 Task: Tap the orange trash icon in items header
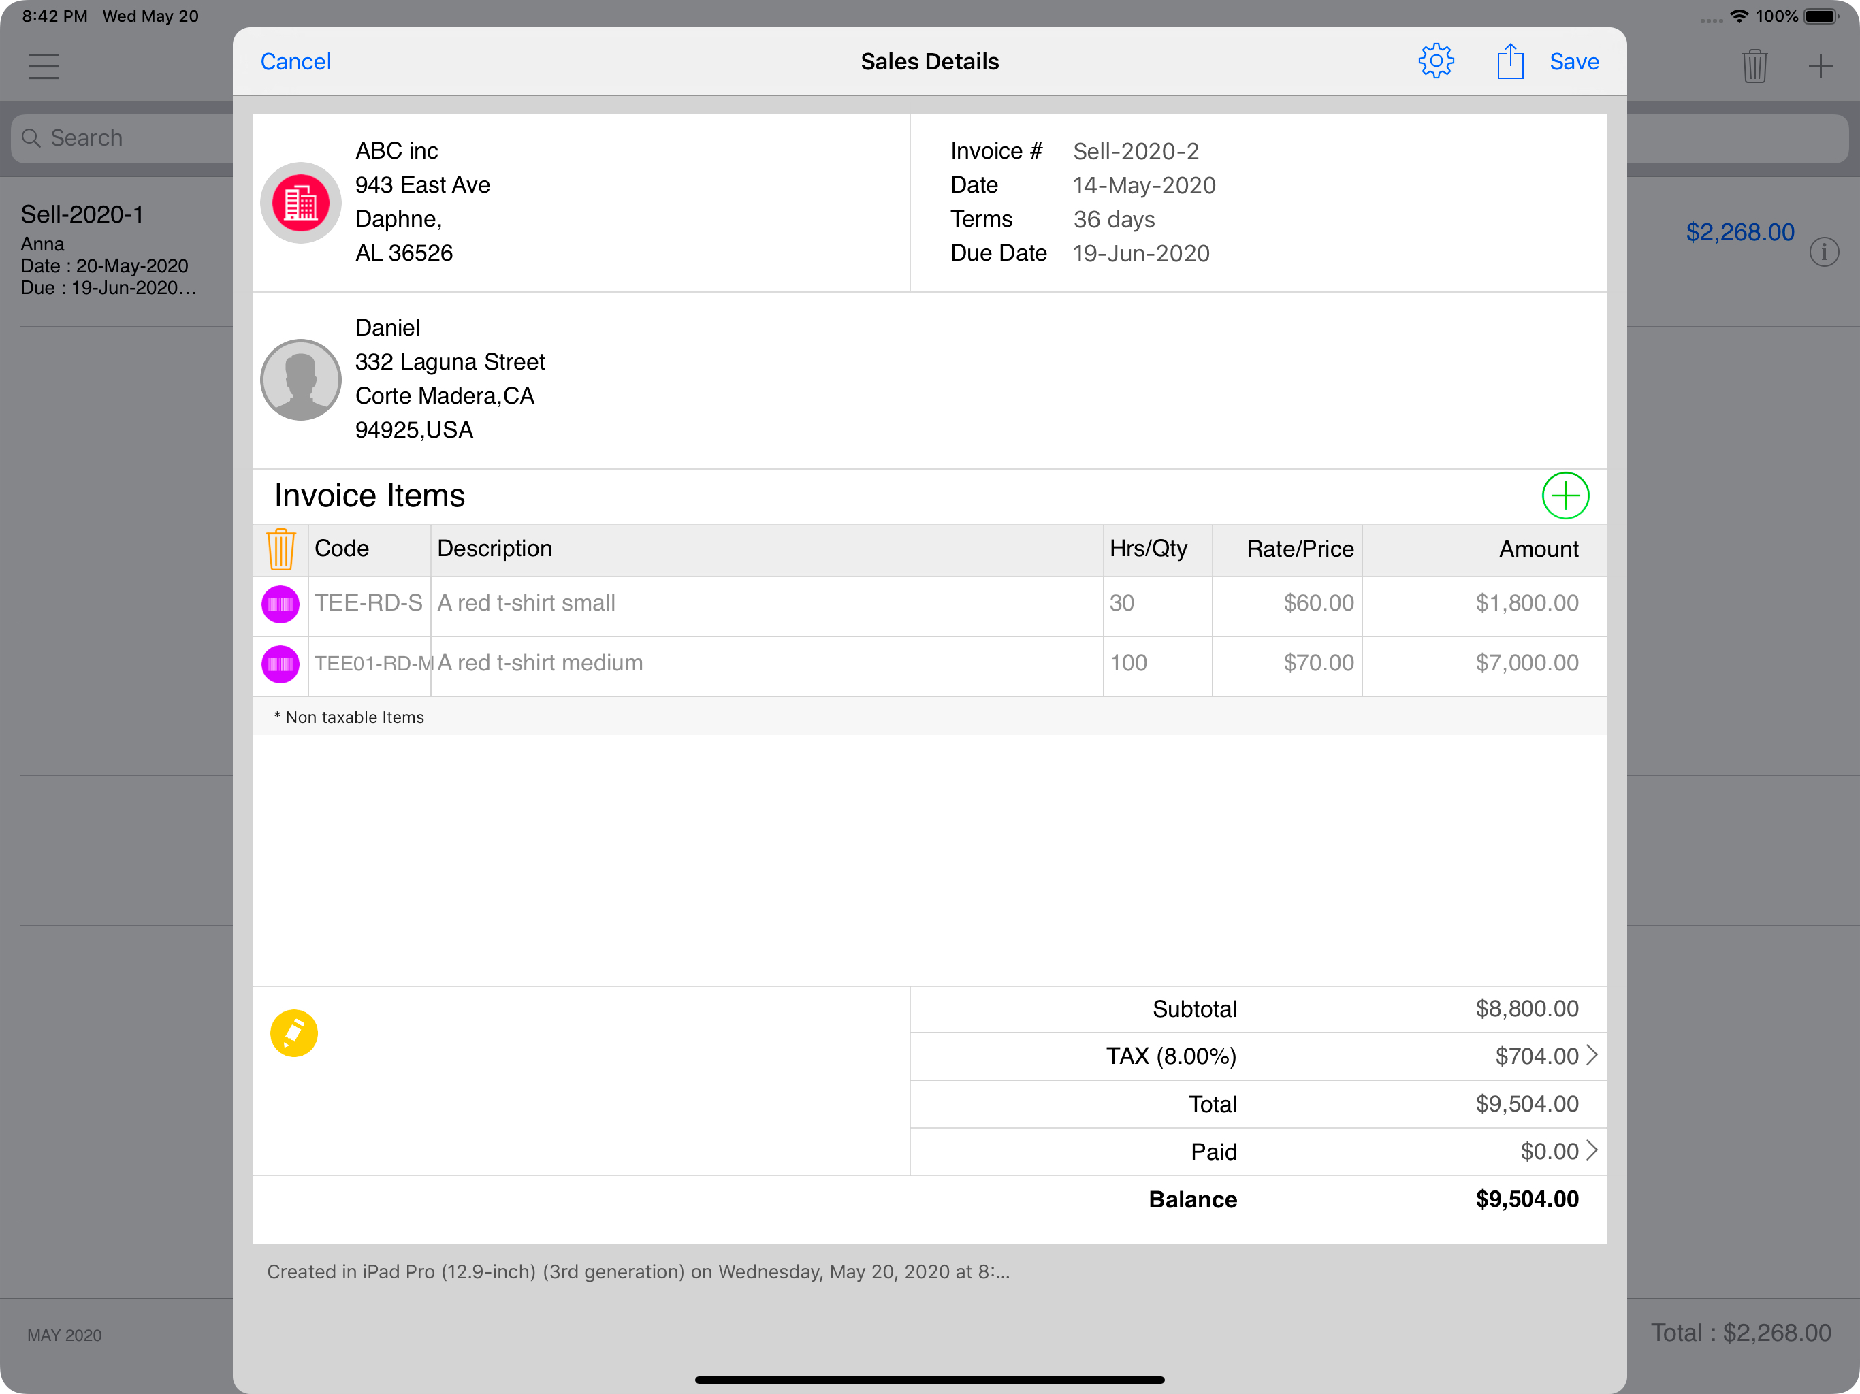pos(280,549)
